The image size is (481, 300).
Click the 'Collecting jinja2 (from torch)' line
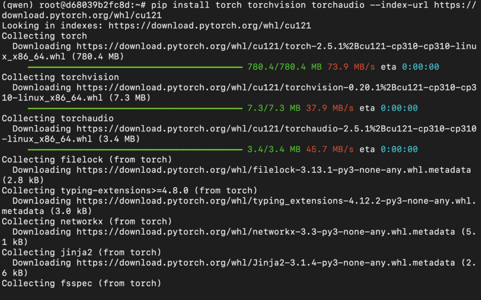click(x=82, y=252)
